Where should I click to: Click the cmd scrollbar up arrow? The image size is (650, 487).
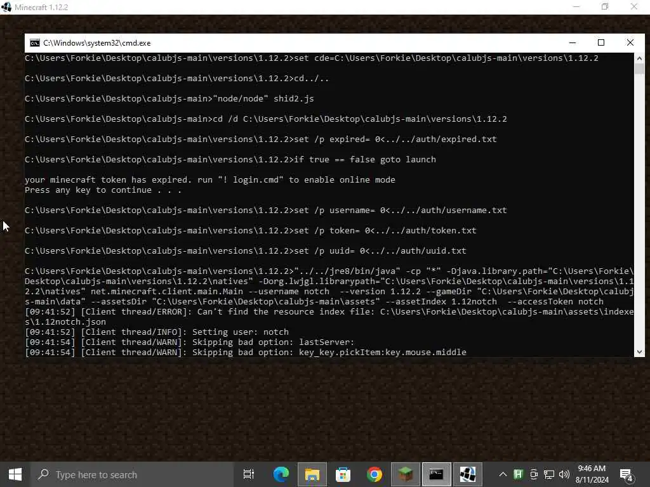pyautogui.click(x=639, y=58)
